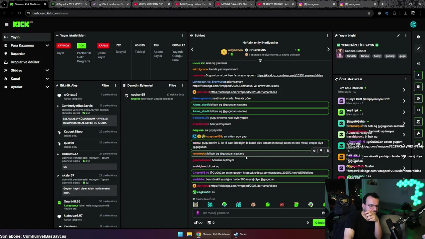Image resolution: width=425 pixels, height=239 pixels.
Task: Toggle the moderation panel widget in right sidebar
Action: point(418,121)
